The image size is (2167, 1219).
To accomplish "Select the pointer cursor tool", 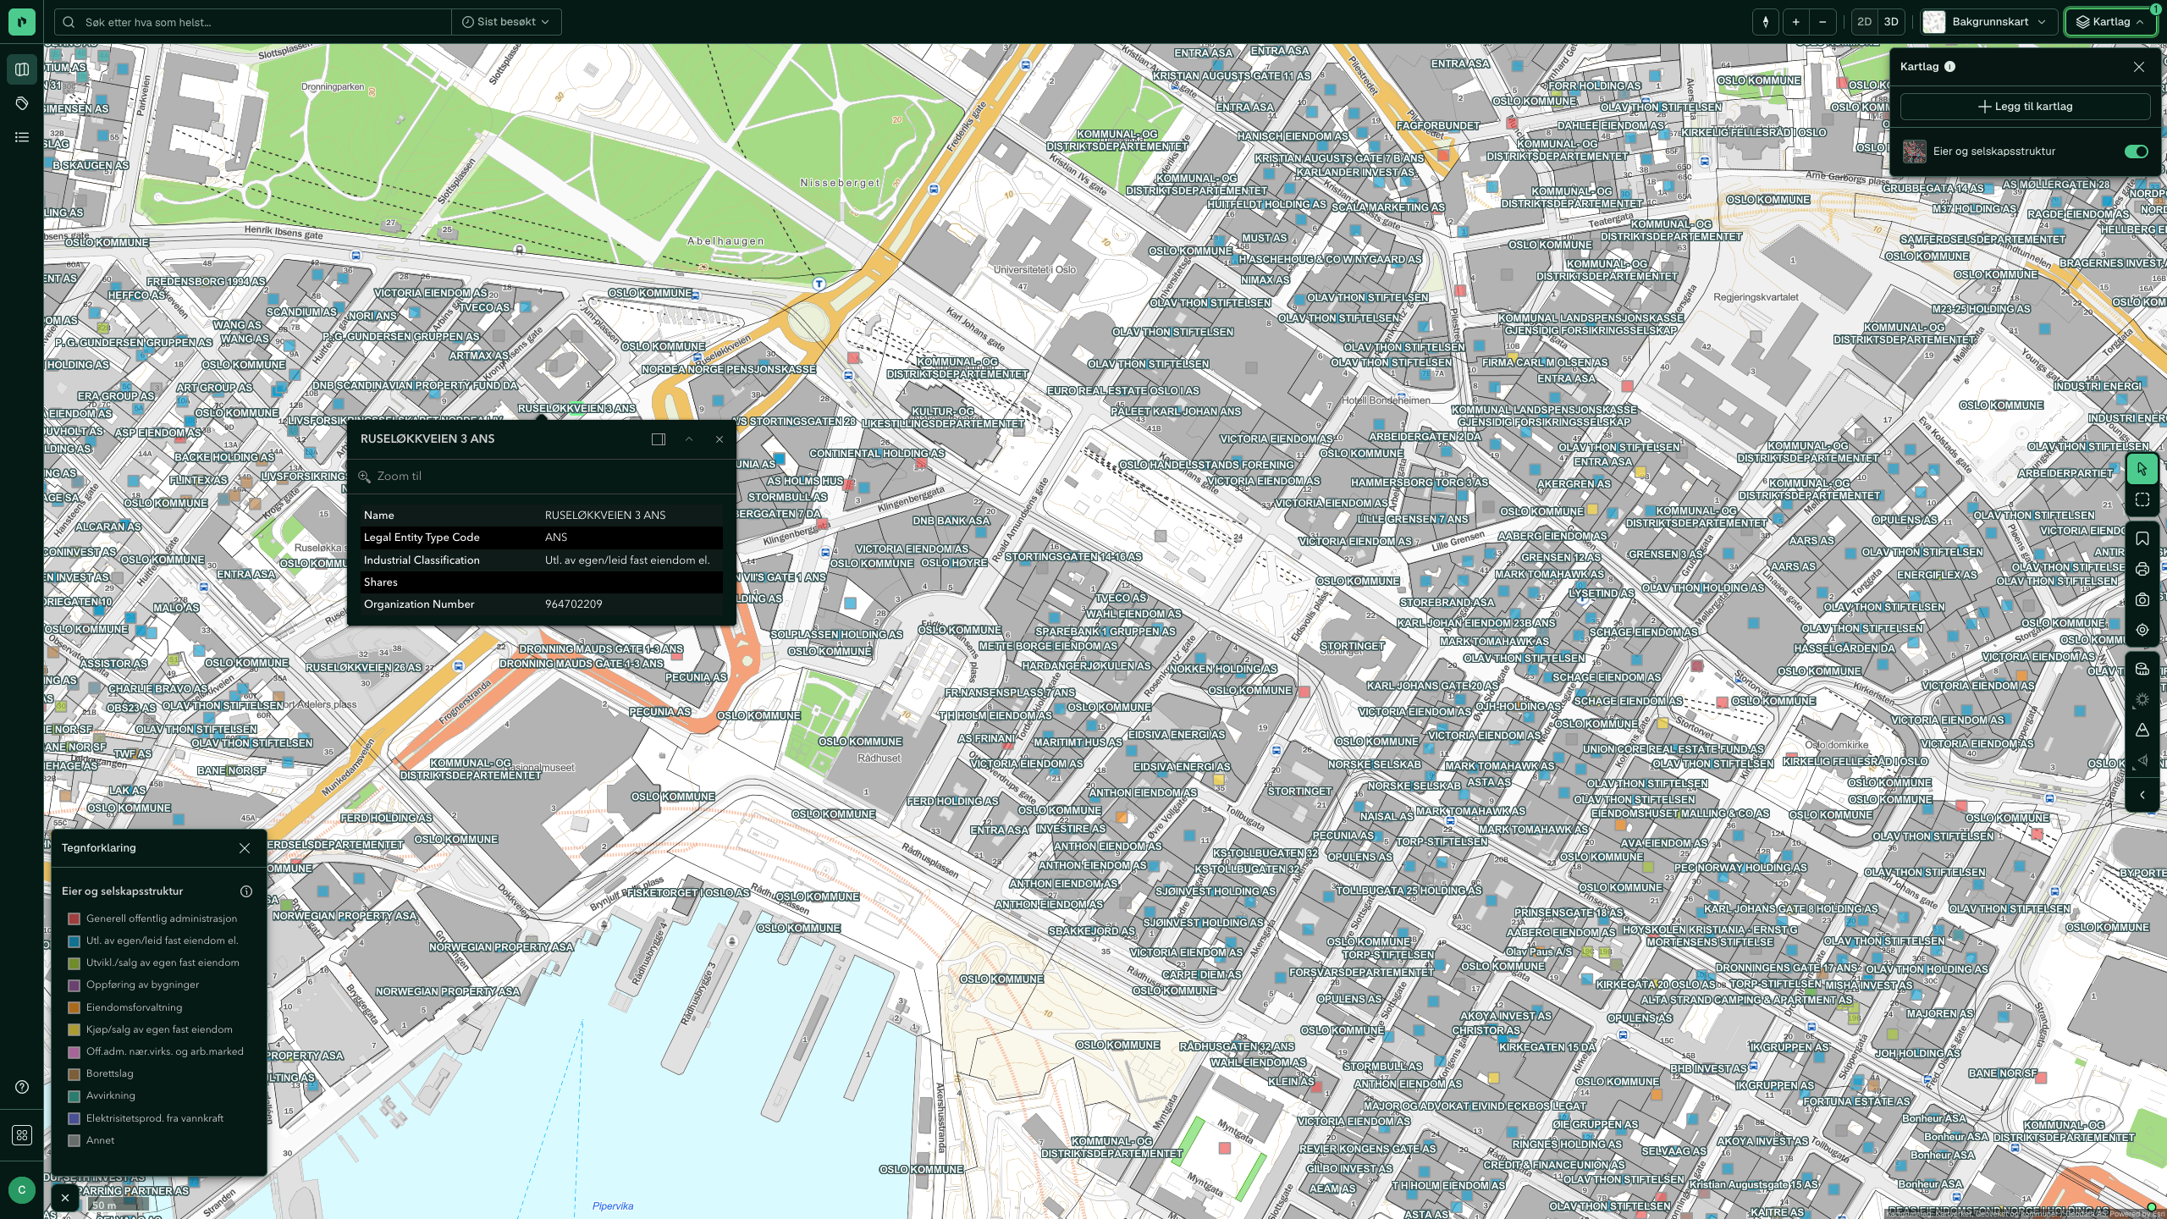I will (2142, 469).
